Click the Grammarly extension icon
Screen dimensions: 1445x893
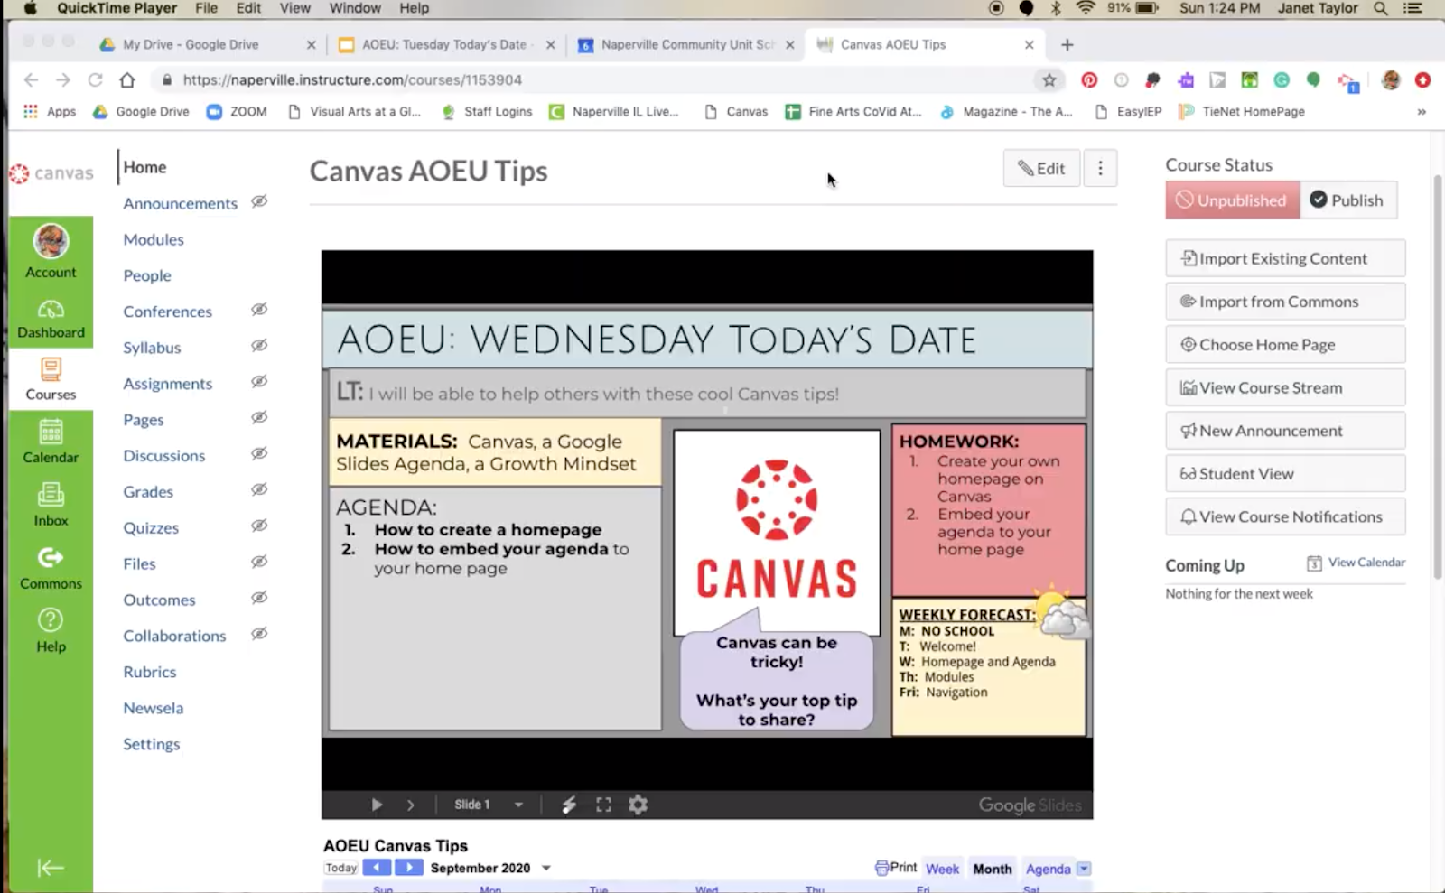click(x=1282, y=80)
